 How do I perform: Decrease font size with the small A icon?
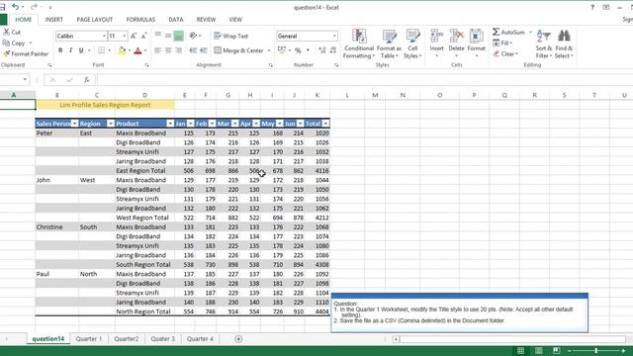[144, 36]
